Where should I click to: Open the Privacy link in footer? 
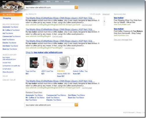[x=139, y=113]
